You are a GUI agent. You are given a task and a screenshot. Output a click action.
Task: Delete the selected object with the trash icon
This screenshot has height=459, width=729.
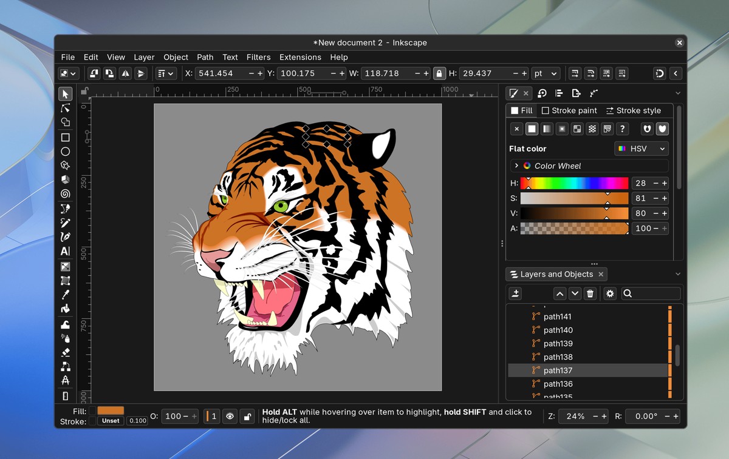tap(590, 293)
